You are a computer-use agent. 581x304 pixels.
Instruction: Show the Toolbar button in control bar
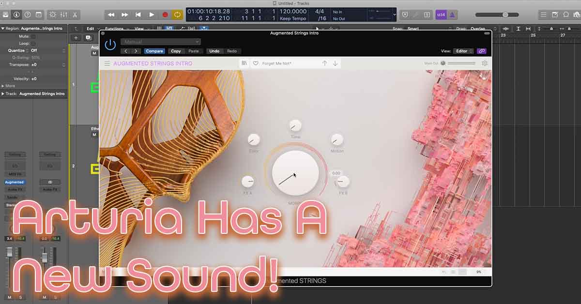click(x=39, y=15)
